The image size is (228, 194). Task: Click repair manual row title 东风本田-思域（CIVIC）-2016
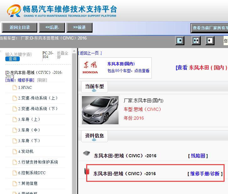click(125, 174)
